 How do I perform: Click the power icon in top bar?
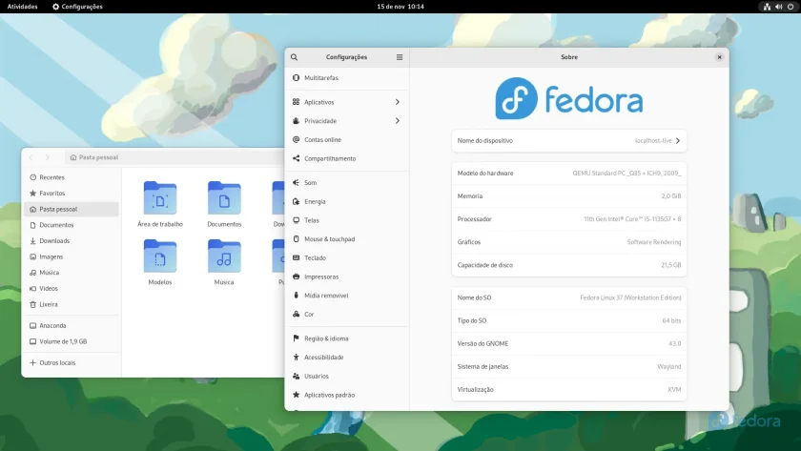coord(791,7)
